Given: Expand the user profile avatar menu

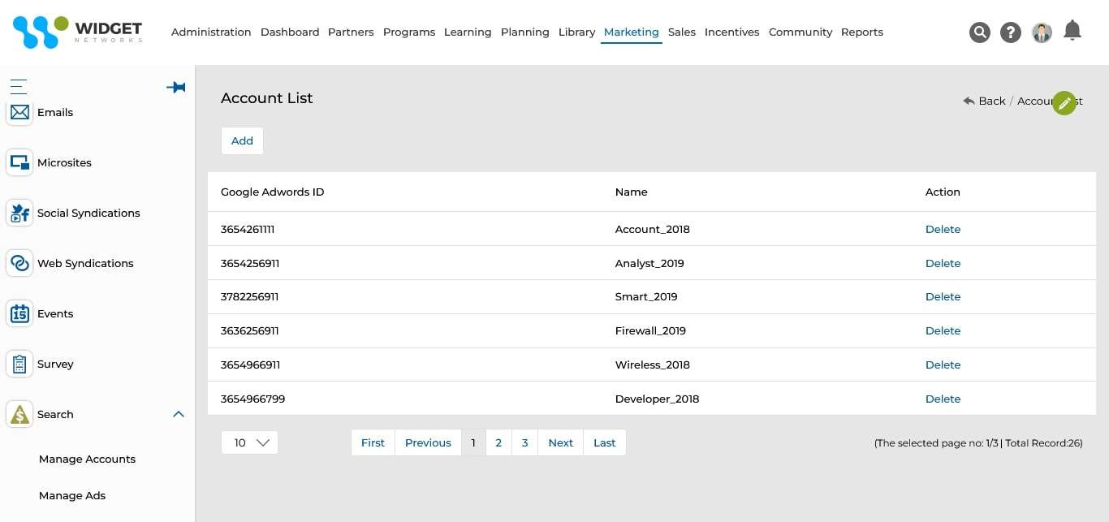Looking at the screenshot, I should (1042, 32).
